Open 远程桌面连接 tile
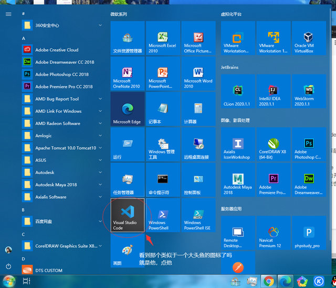The image size is (336, 288). click(x=198, y=145)
